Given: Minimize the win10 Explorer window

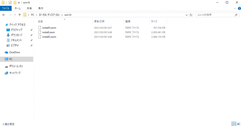Looking at the screenshot, I should pyautogui.click(x=217, y=2).
